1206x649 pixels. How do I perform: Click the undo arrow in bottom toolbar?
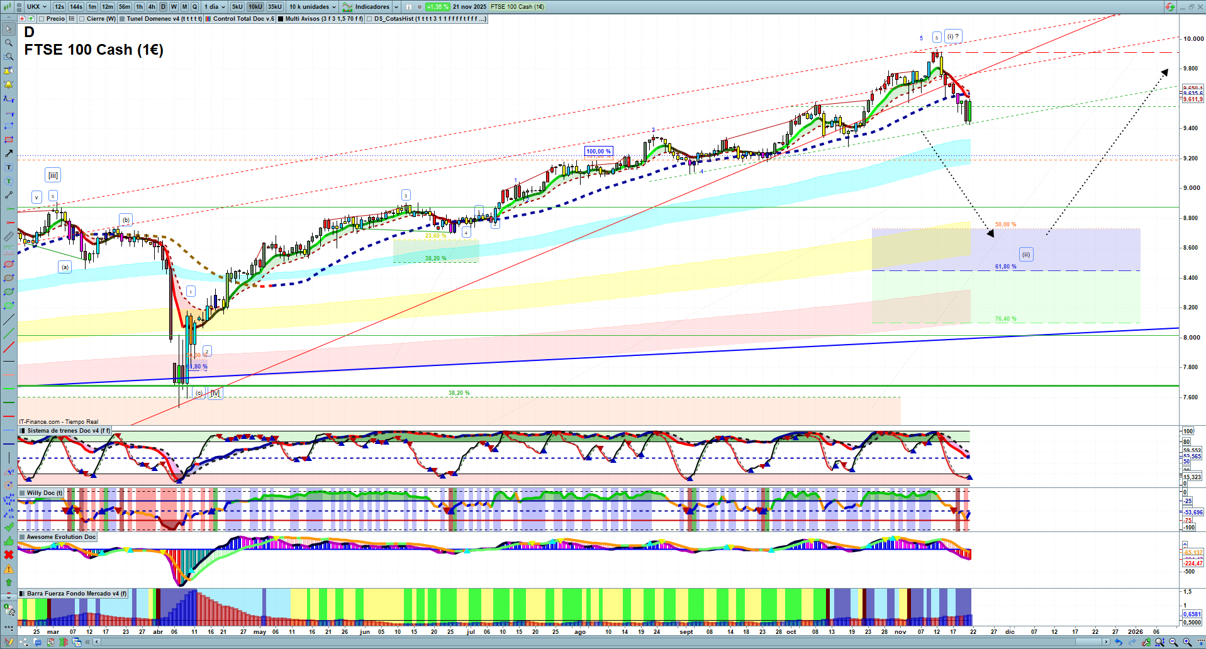coord(1118,642)
